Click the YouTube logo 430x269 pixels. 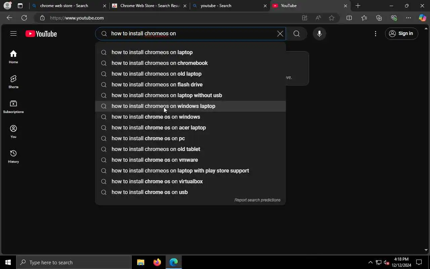click(x=41, y=34)
